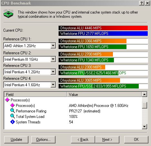The height and width of the screenshot is (146, 151).
Task: Click the 'Current CPU:' label
Action: point(13,30)
